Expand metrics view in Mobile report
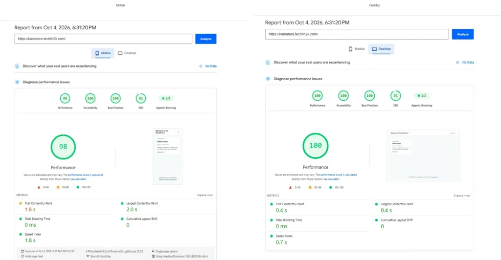The height and width of the screenshot is (260, 501). pos(205,195)
